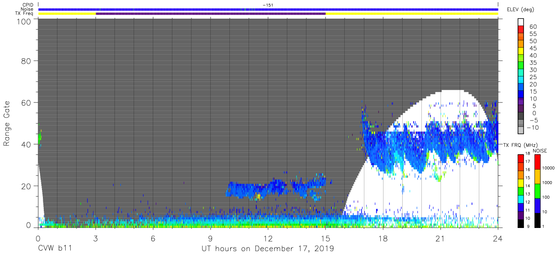Select the green 100–1000 NOISE swatch
560x258 pixels.
point(539,191)
